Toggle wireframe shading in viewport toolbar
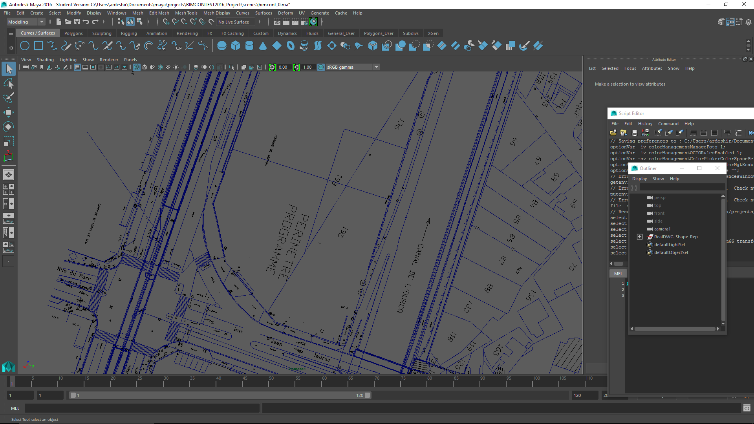 click(x=137, y=67)
